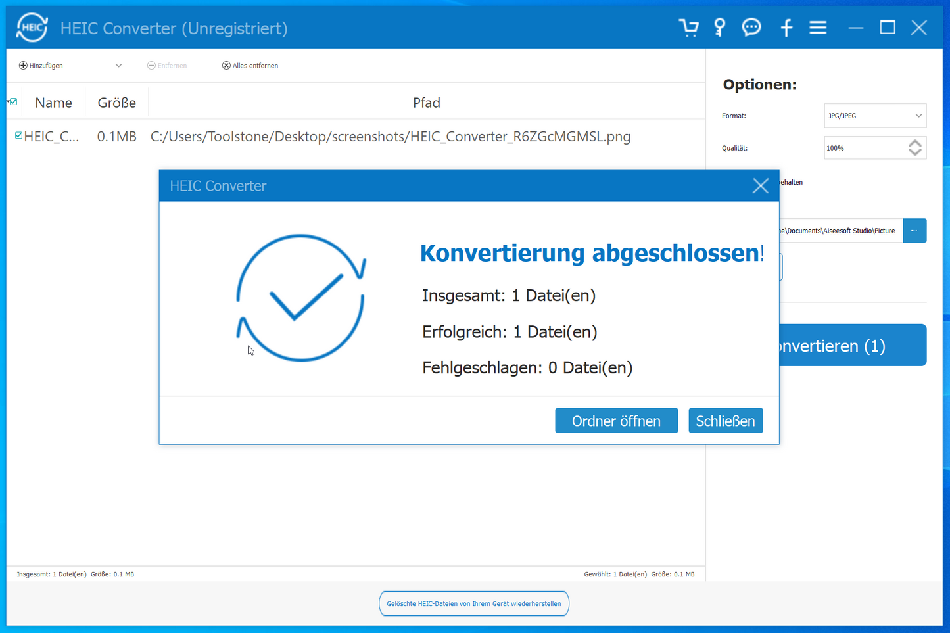Open the shopping cart purchase icon
The height and width of the screenshot is (633, 950).
pyautogui.click(x=688, y=28)
